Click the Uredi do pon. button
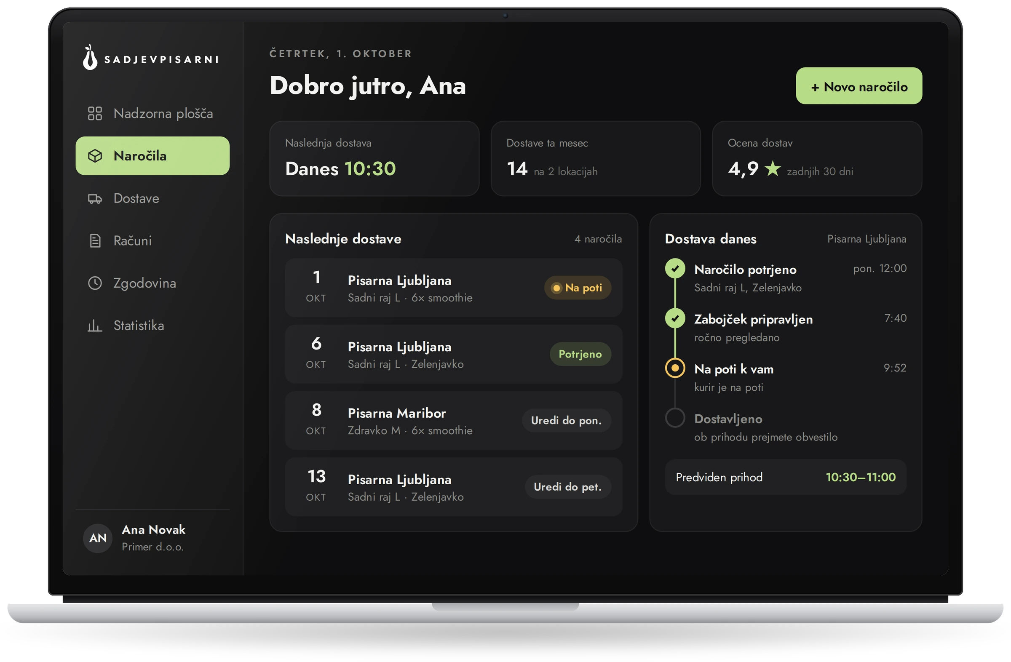 pyautogui.click(x=567, y=420)
